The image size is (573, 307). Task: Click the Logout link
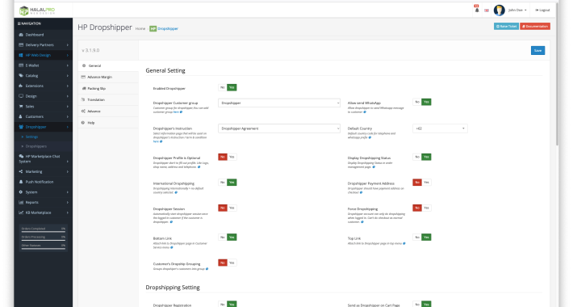[542, 11]
